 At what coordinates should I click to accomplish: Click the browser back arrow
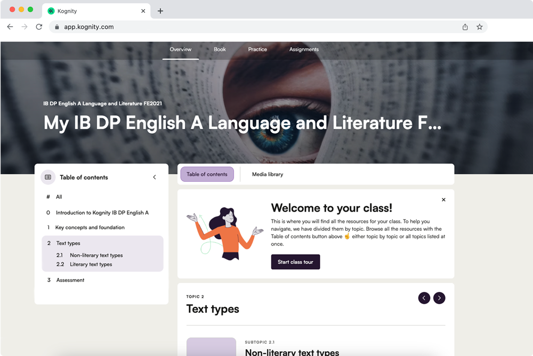click(x=10, y=27)
